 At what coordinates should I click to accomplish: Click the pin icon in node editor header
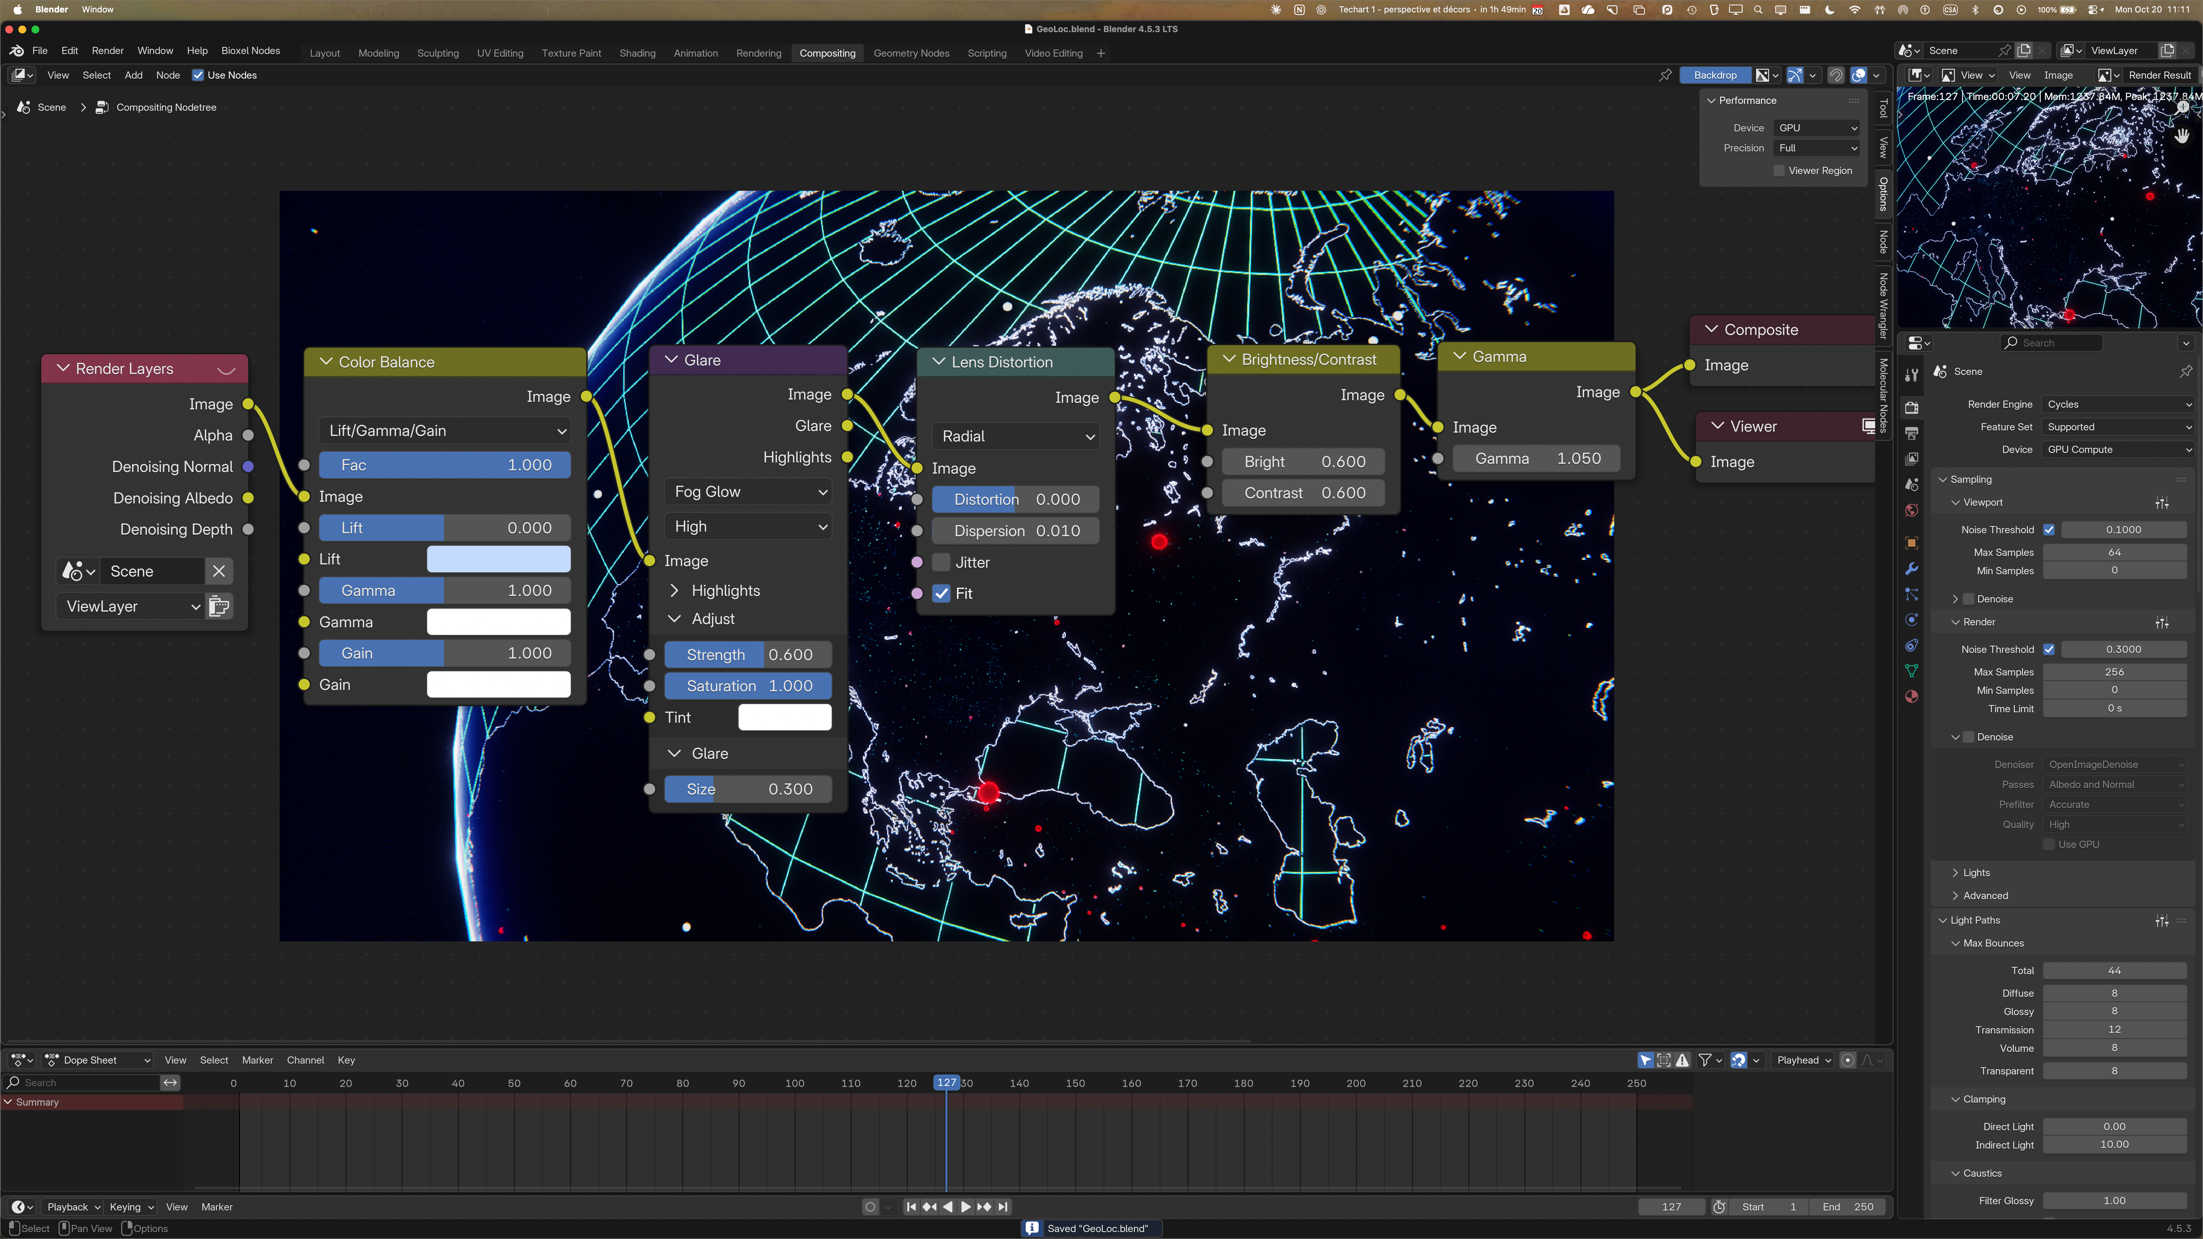[x=1665, y=75]
